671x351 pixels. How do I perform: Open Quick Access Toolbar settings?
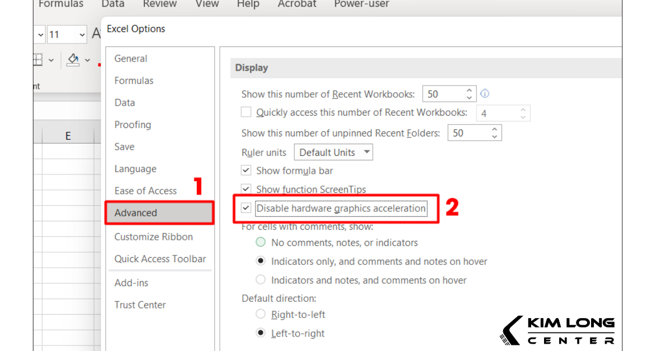pyautogui.click(x=160, y=259)
